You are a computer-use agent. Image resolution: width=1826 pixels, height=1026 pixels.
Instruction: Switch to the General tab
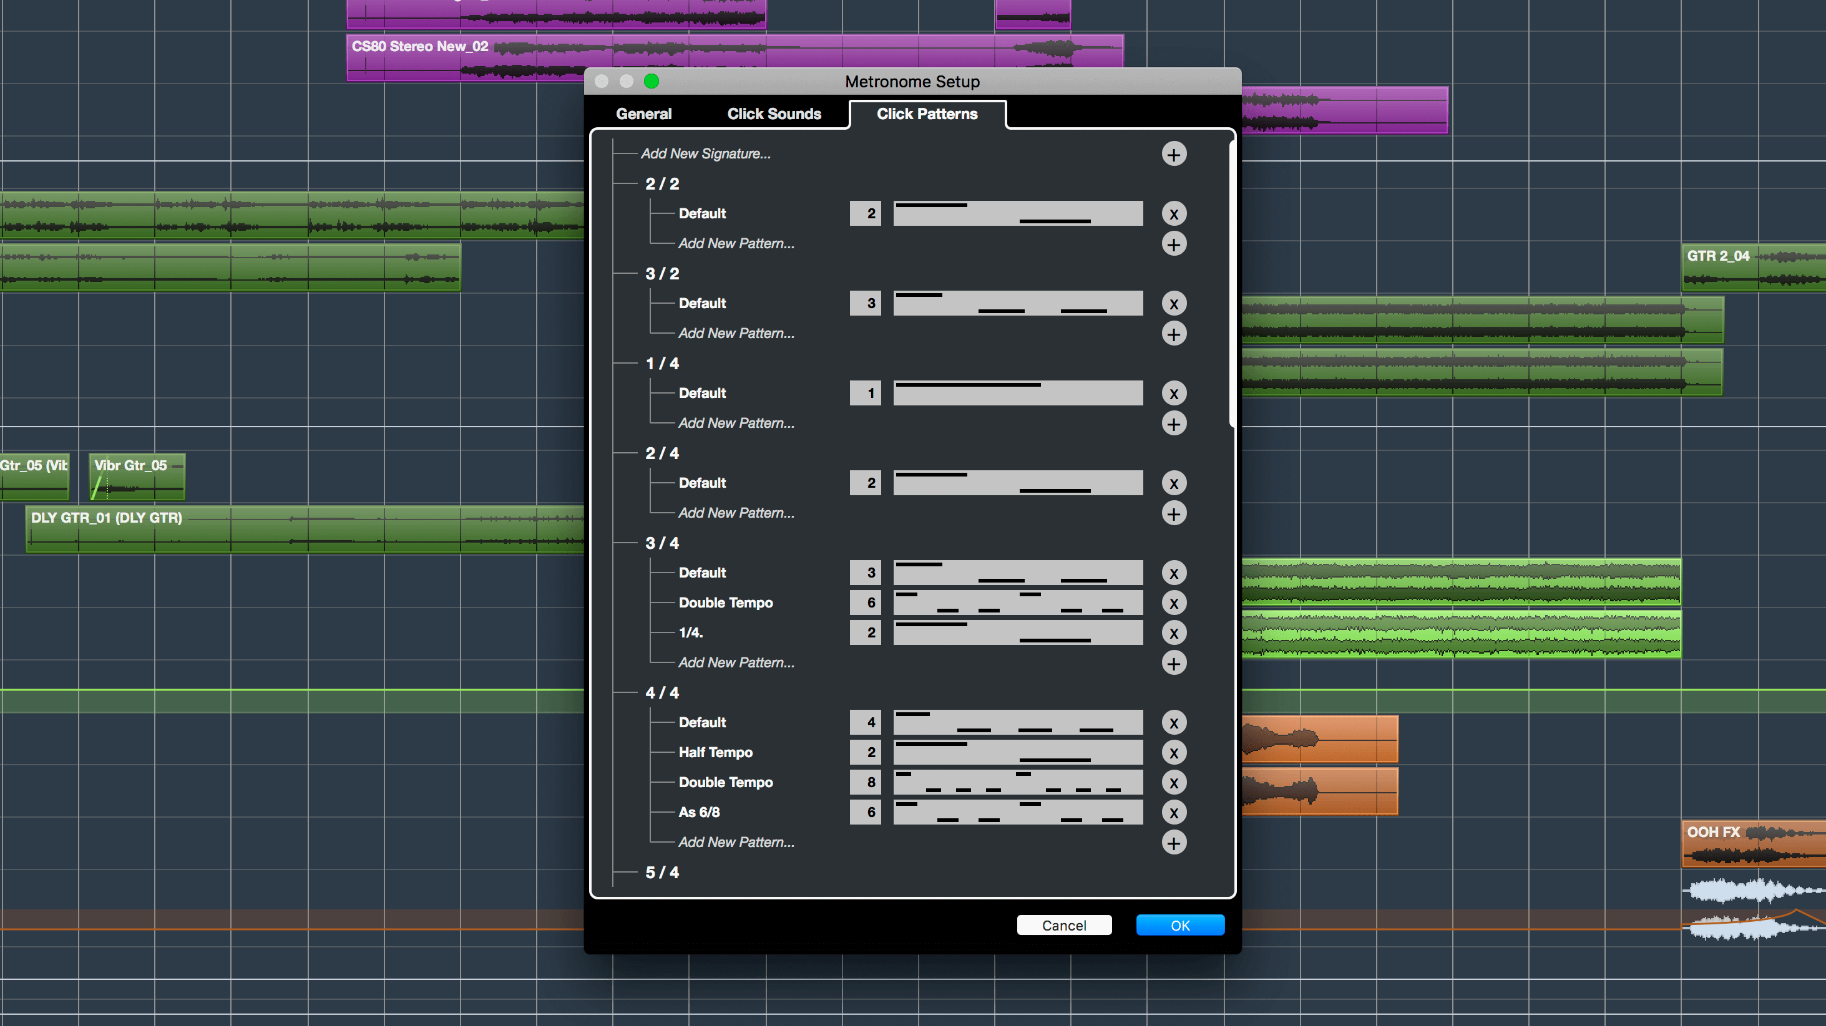point(643,114)
